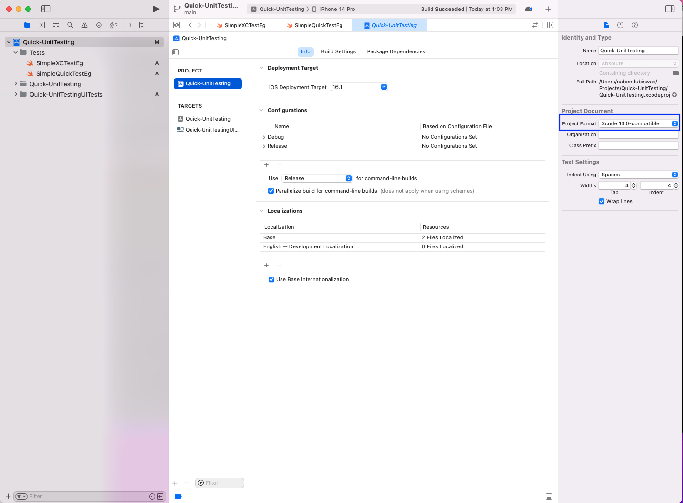Open Project Format dropdown
Screen dimensions: 683x503
click(638, 123)
